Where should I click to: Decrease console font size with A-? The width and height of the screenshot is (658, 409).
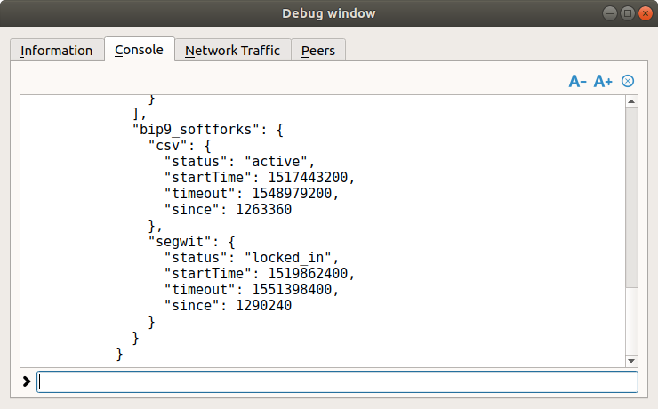pyautogui.click(x=577, y=81)
